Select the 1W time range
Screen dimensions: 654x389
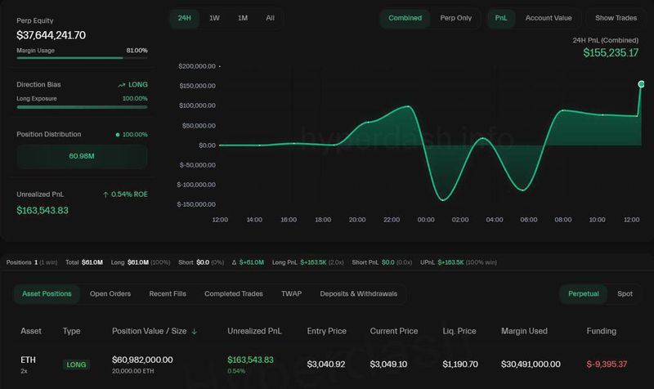[214, 18]
